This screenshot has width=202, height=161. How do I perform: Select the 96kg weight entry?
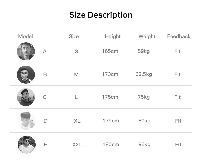[x=144, y=145]
